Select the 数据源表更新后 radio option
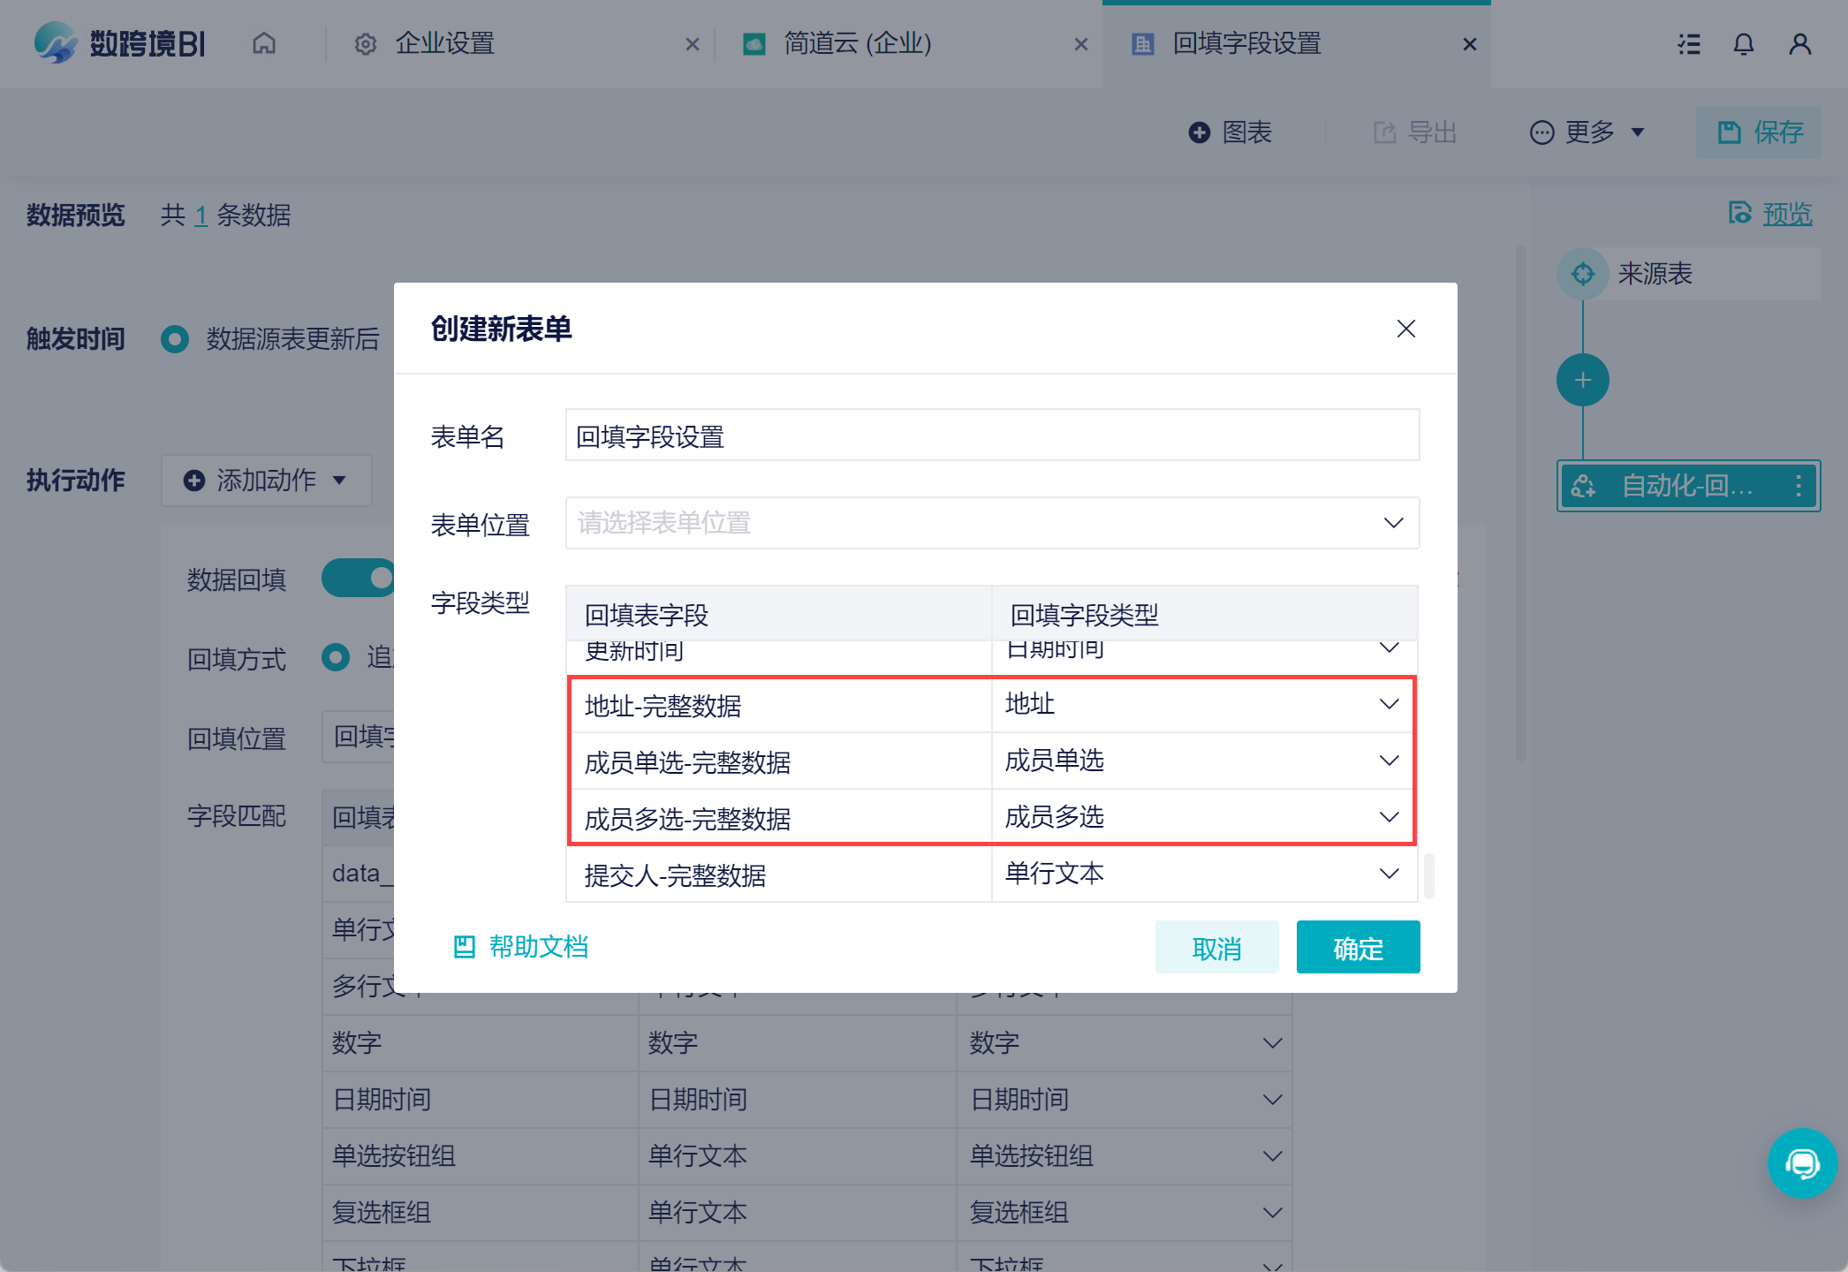Viewport: 1848px width, 1272px height. pyautogui.click(x=175, y=339)
